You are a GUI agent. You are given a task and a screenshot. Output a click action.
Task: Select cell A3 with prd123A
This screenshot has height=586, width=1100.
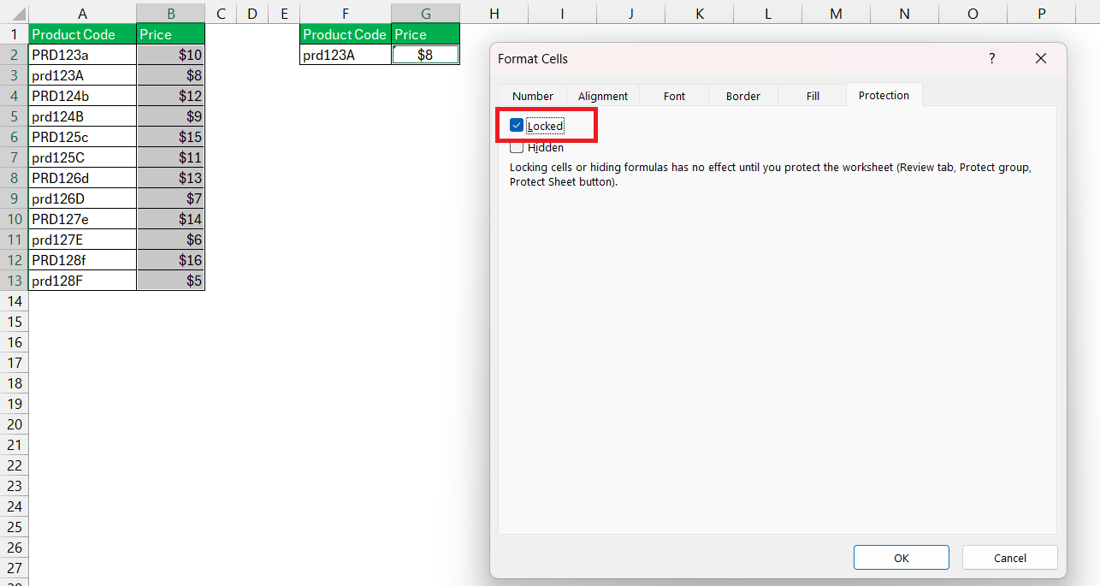(x=82, y=75)
